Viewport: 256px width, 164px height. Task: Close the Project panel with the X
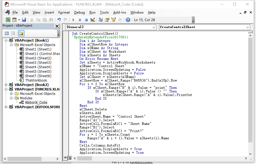pyautogui.click(x=57, y=26)
